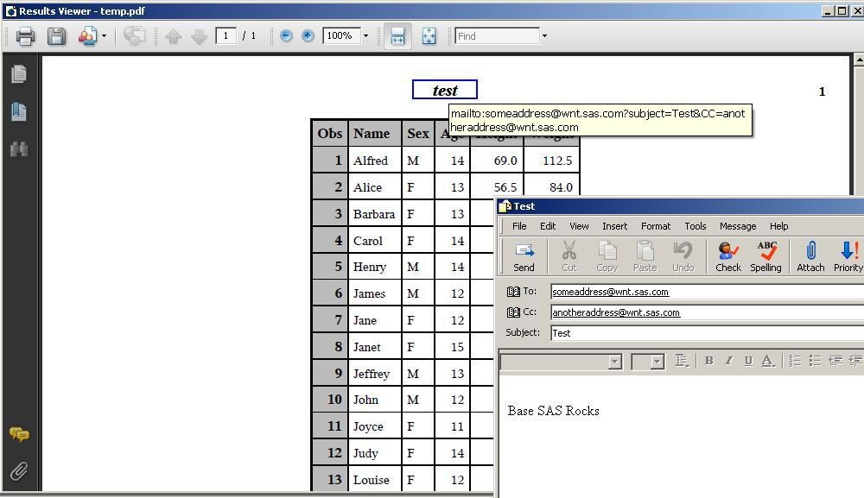Open the Bookmarks panel in sidebar

pos(18,111)
